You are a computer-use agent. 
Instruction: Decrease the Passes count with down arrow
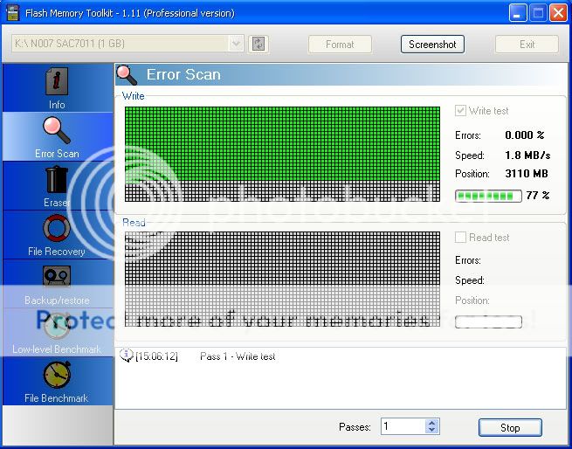click(x=431, y=431)
